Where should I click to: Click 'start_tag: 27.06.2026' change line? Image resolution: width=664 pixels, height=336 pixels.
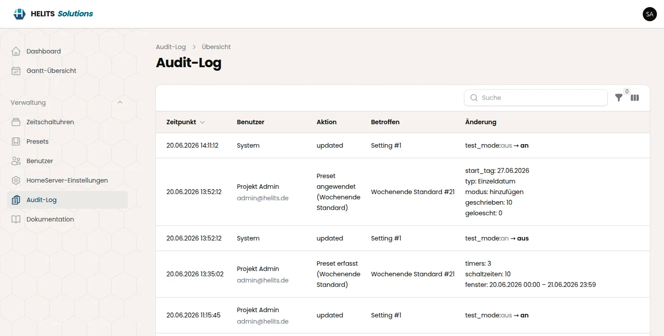point(497,171)
